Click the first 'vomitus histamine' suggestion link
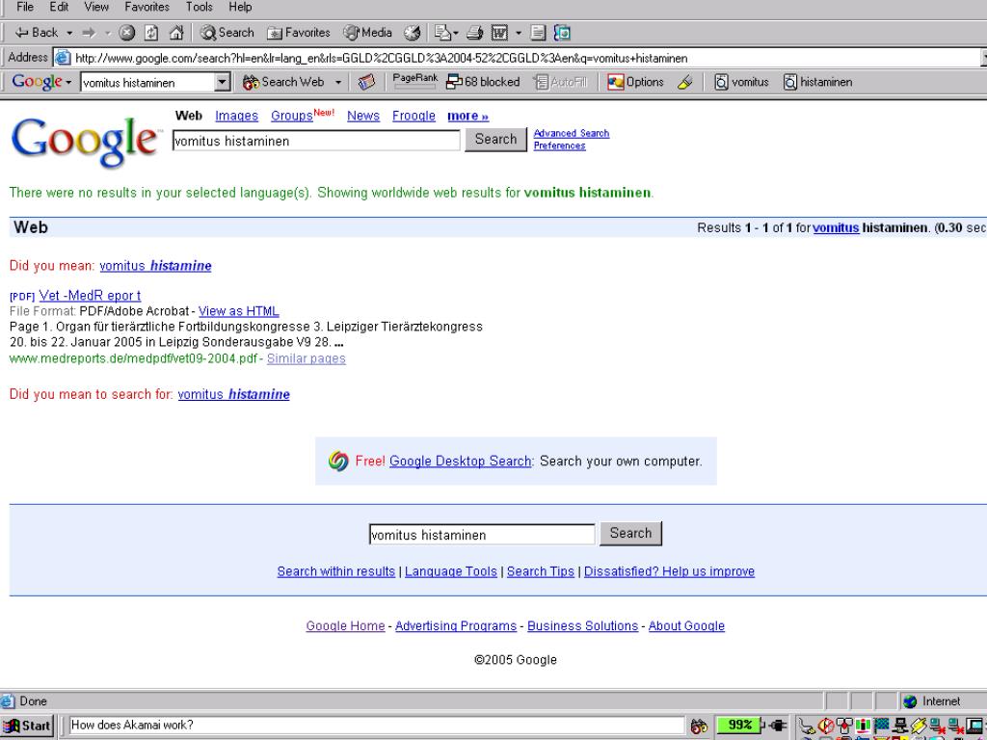Screen dimensions: 987x740 coord(155,266)
